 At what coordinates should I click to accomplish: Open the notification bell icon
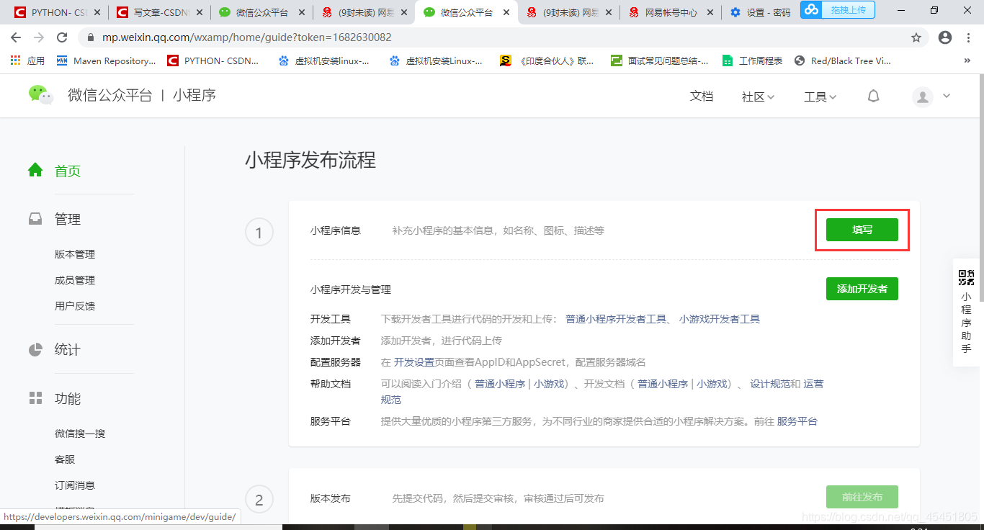click(874, 96)
